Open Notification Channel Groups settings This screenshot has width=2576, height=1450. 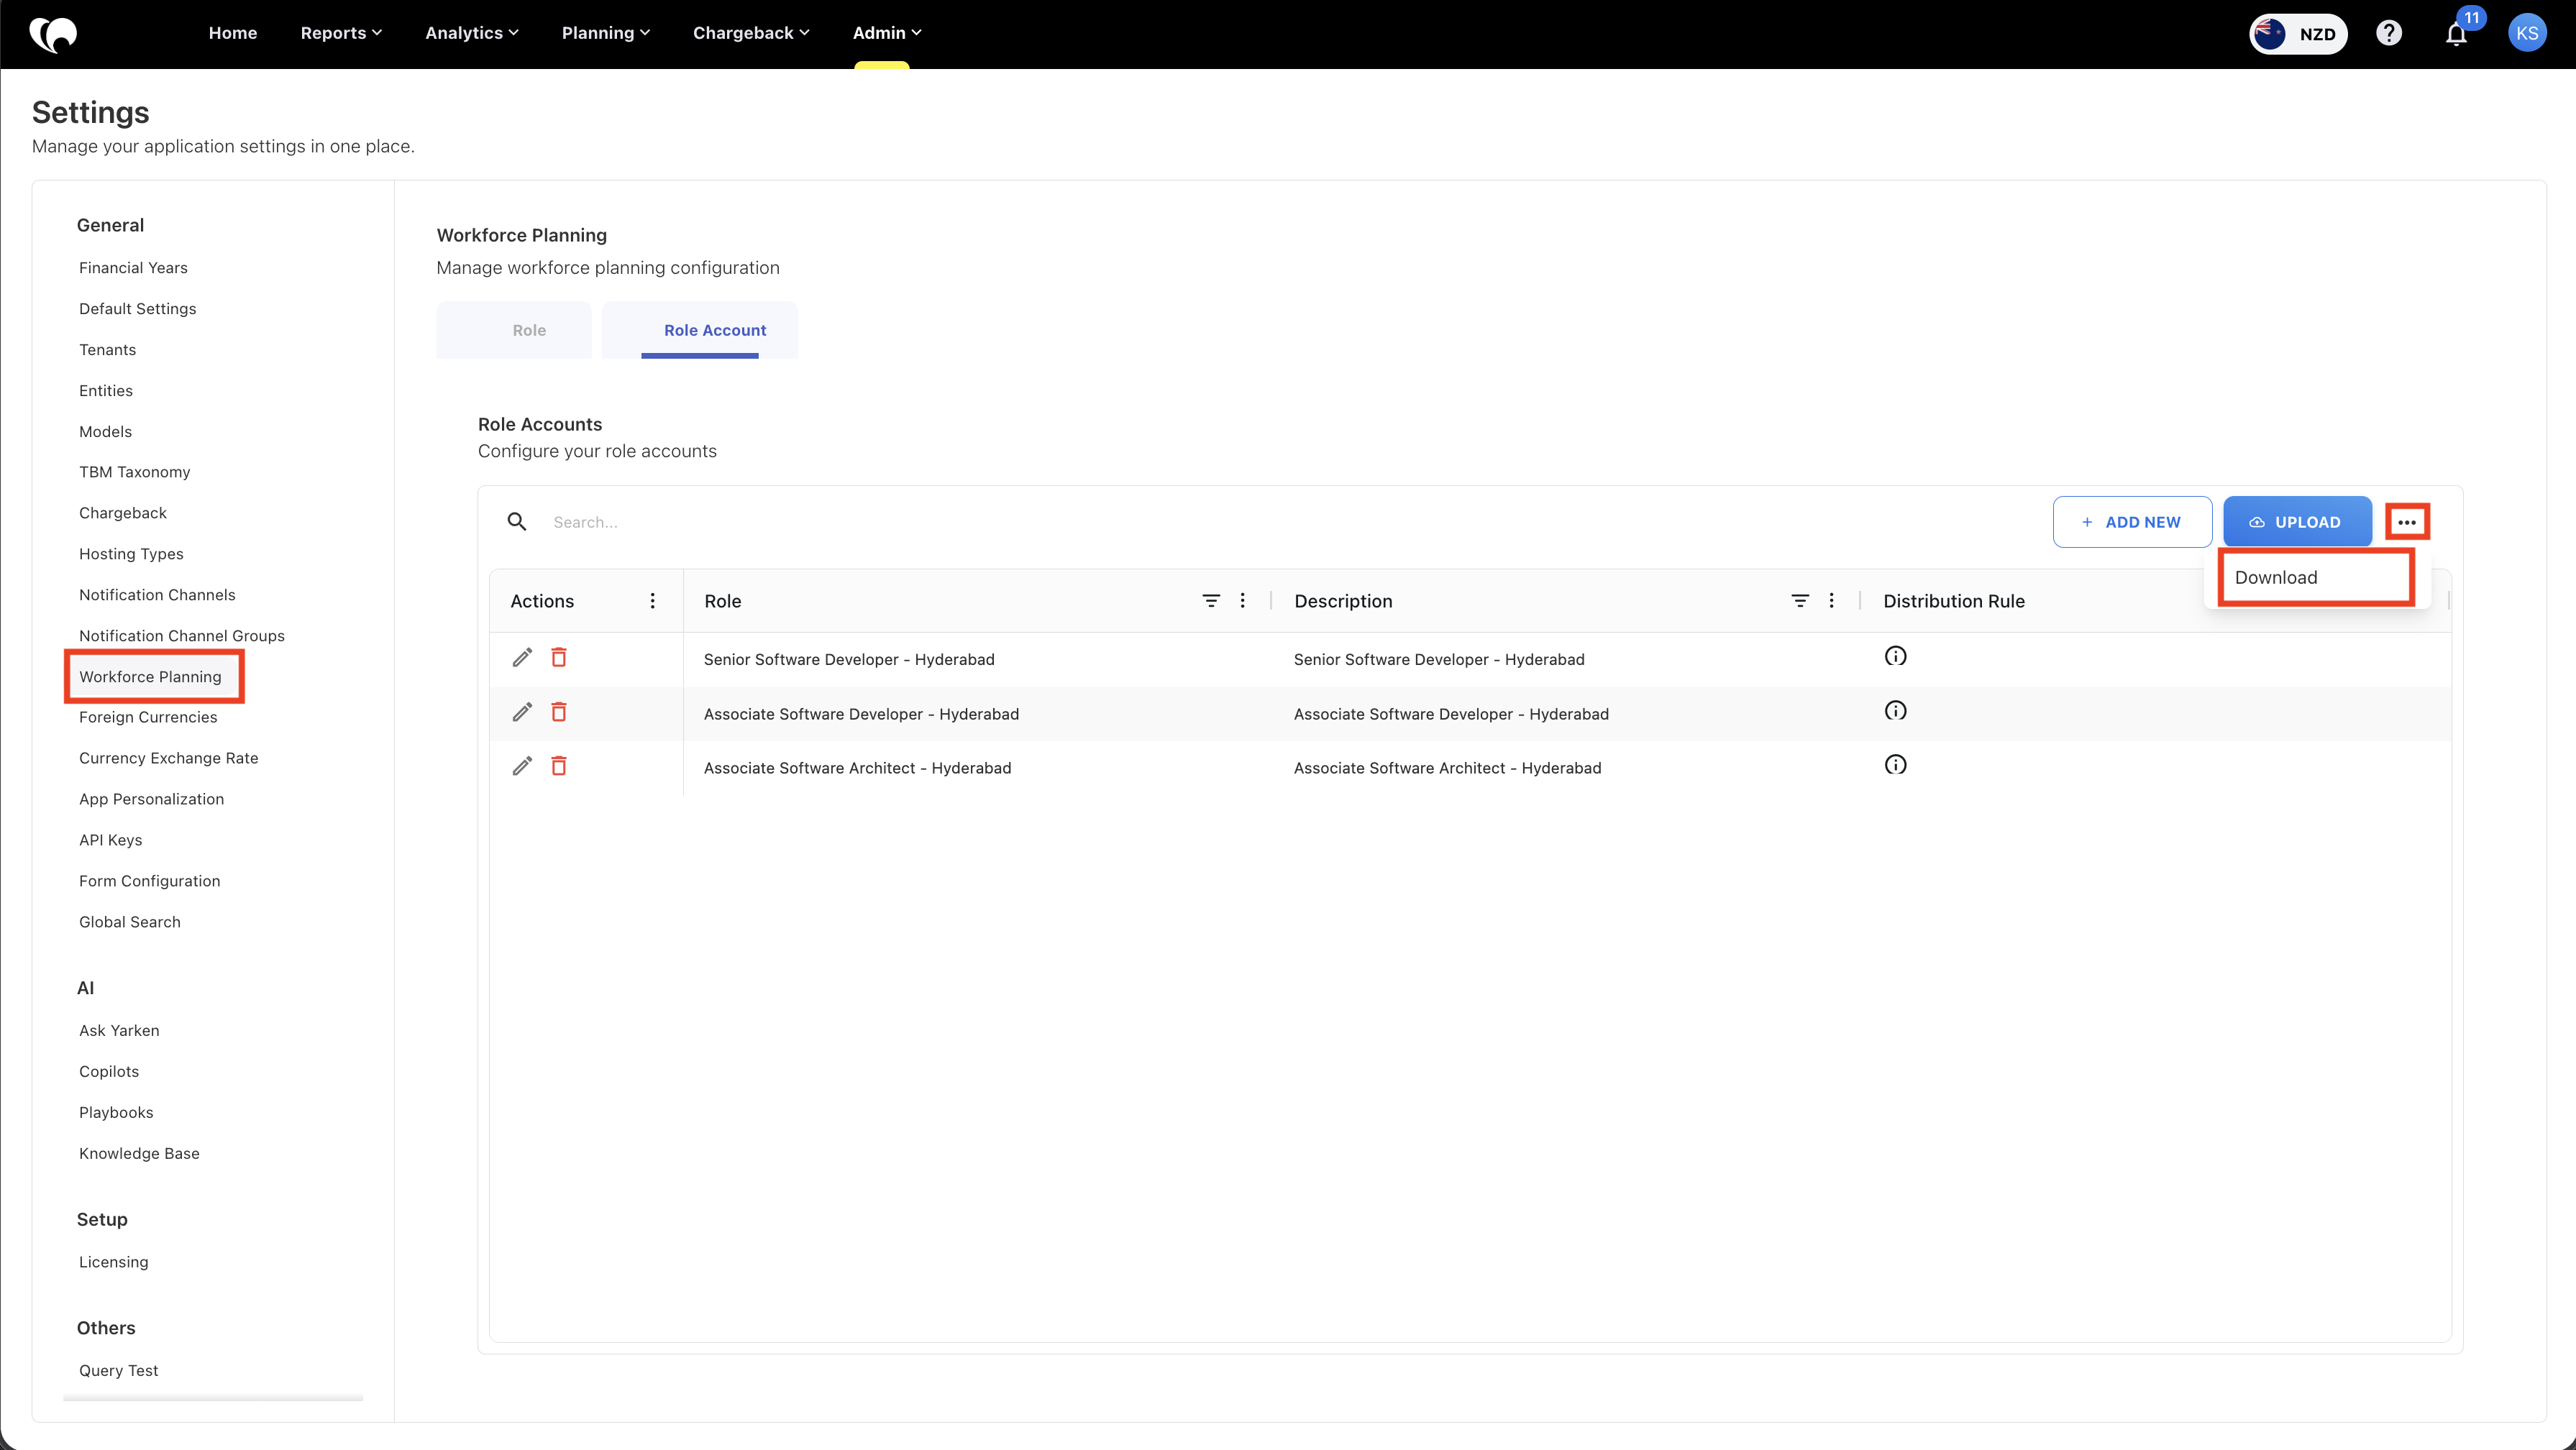[182, 635]
